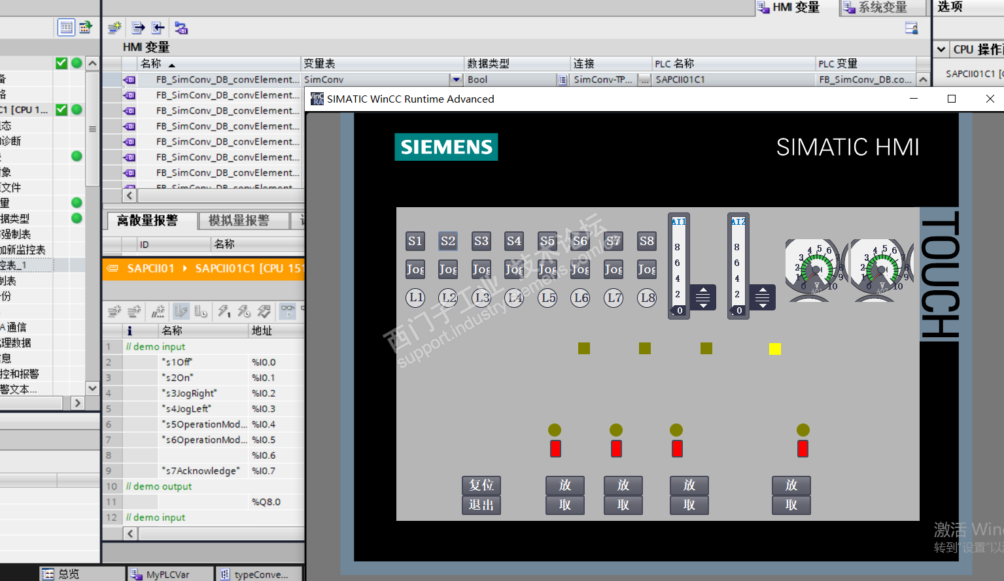Open the typeConve... tab at the bottom
This screenshot has height=581, width=1004.
click(x=258, y=574)
